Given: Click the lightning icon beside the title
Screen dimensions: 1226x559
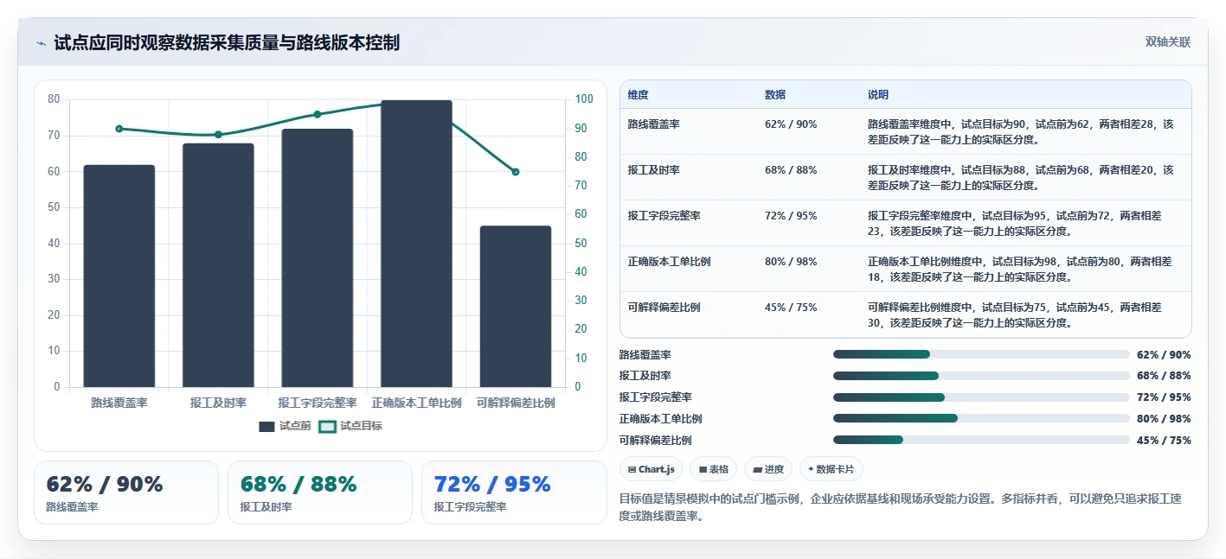Looking at the screenshot, I should (41, 43).
